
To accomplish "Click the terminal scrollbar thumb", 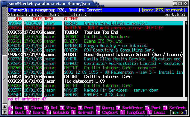I will 5,79.
